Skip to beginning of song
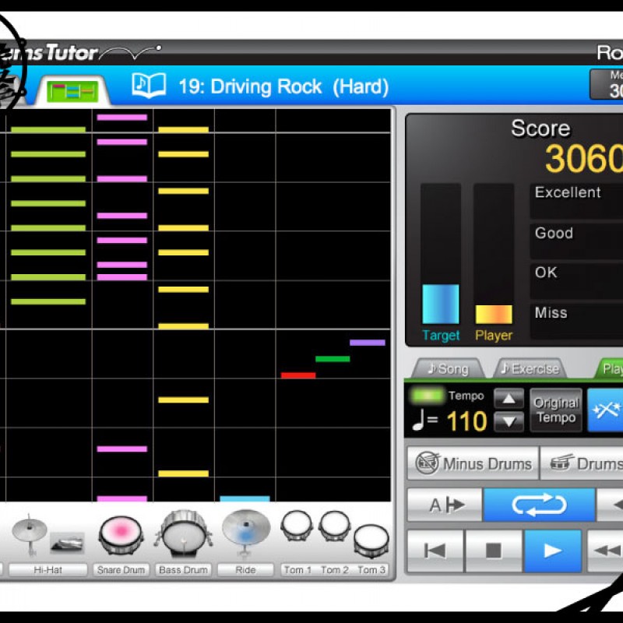The height and width of the screenshot is (623, 623). click(435, 551)
